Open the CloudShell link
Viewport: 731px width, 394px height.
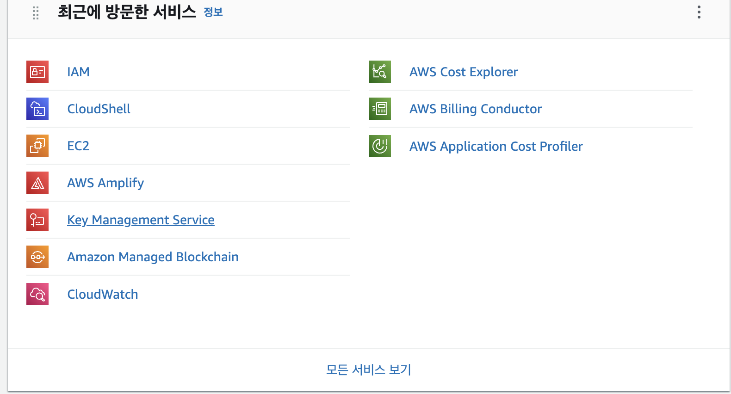pos(99,109)
